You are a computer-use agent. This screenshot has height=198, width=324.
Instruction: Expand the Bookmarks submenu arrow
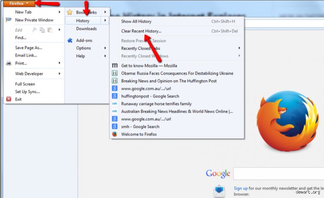tap(105, 12)
